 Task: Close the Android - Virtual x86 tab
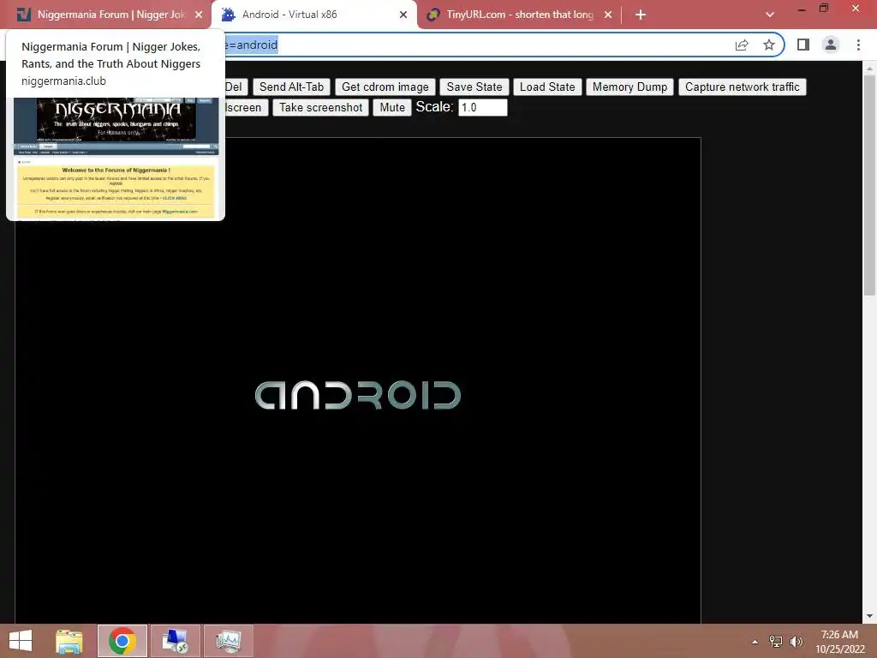click(403, 15)
